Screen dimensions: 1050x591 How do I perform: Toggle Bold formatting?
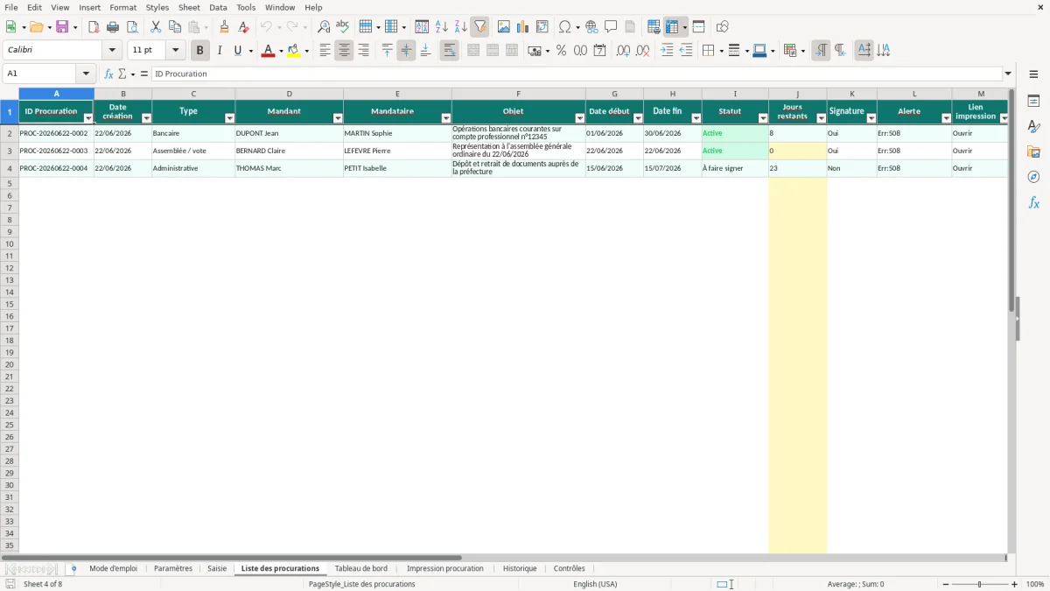199,51
